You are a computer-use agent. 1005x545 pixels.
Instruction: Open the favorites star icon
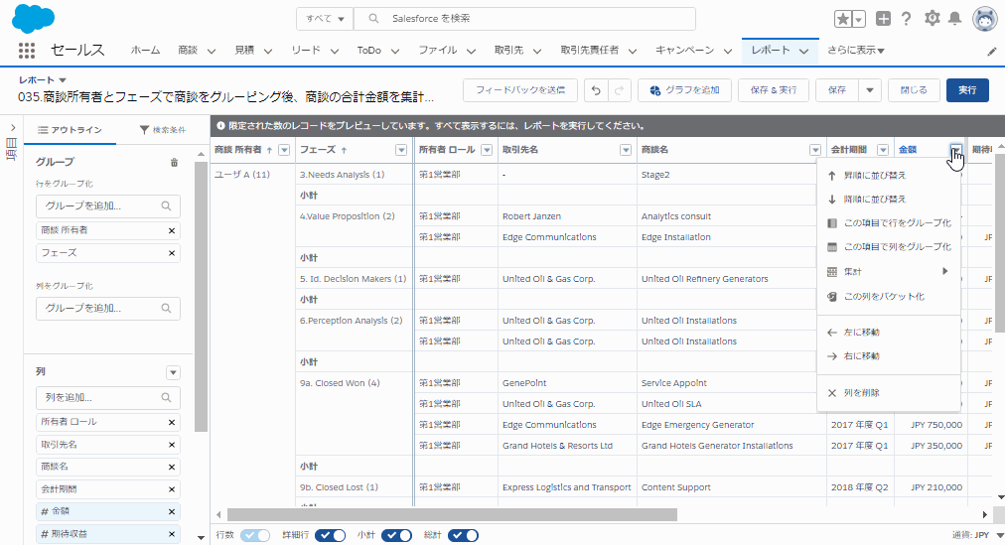pyautogui.click(x=843, y=19)
